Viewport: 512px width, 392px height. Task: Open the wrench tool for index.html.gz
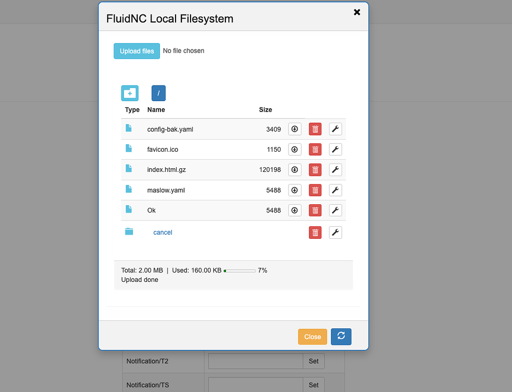[335, 170]
